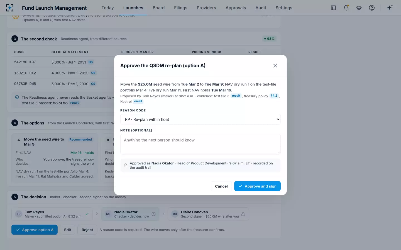Click into the optional Note text area
The image size is (401, 250).
point(200,144)
